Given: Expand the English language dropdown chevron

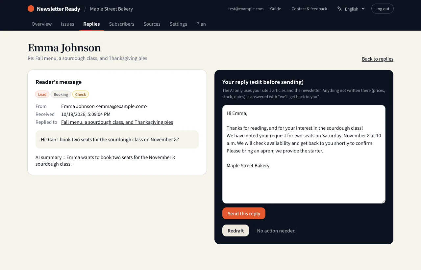Looking at the screenshot, I should point(363,9).
